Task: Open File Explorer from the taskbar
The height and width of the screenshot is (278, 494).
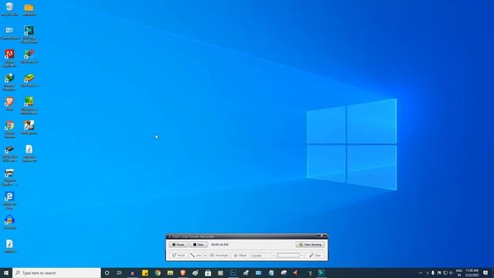Action: 170,273
